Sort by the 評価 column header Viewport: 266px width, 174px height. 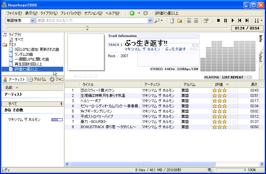click(x=224, y=84)
